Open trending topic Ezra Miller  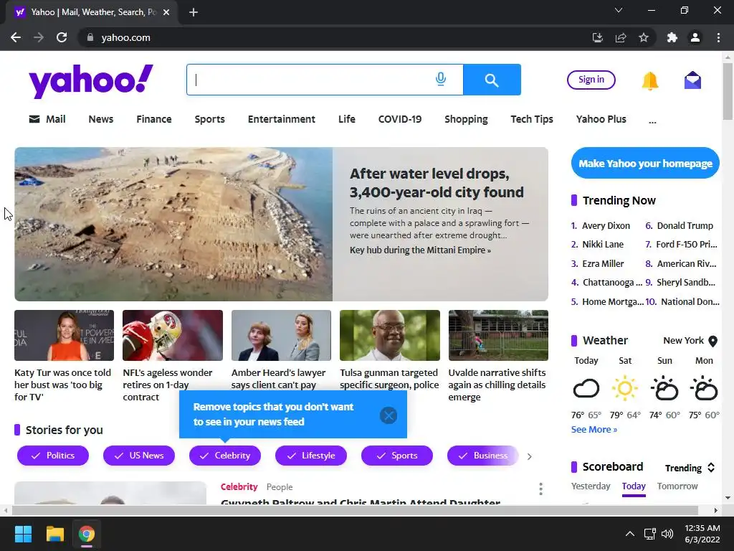[603, 263]
